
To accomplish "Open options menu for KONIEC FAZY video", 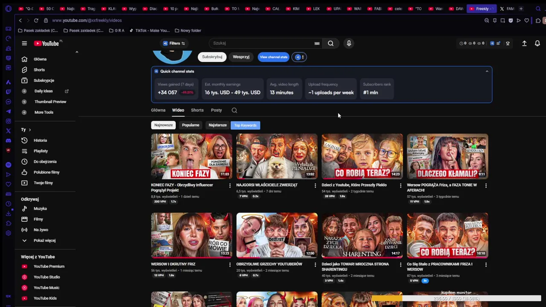I will [230, 185].
